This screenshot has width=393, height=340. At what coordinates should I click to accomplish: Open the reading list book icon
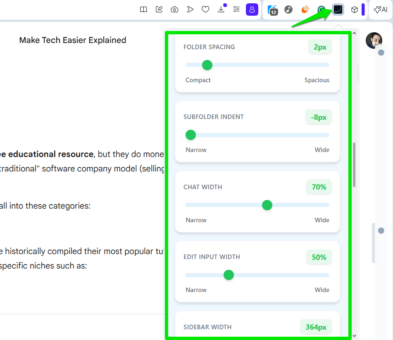[x=143, y=10]
